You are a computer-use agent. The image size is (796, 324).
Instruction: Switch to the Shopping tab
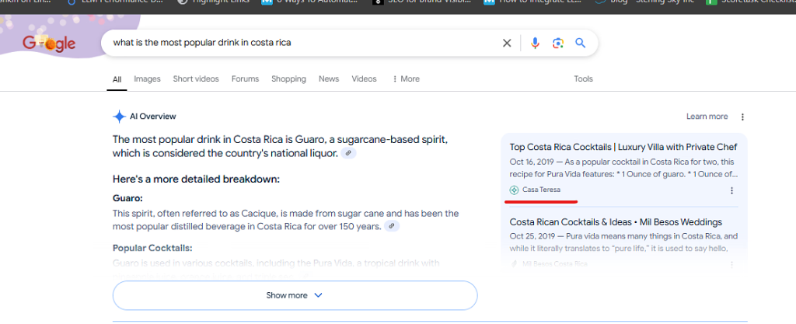288,79
